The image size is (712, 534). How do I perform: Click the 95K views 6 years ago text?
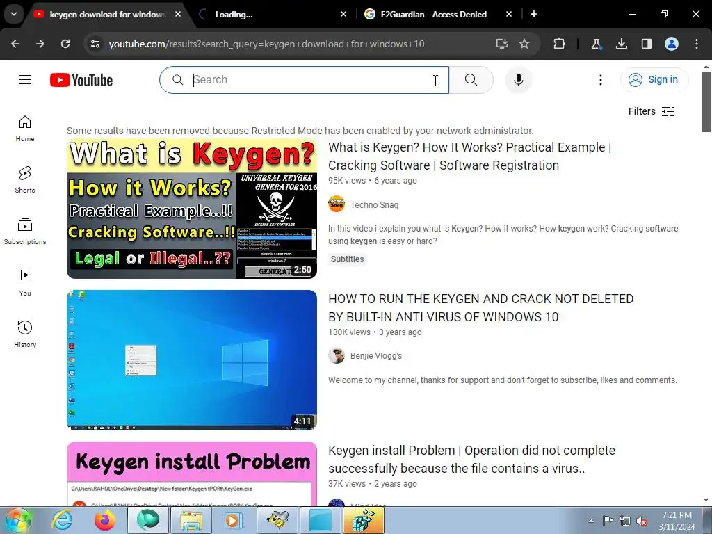373,181
